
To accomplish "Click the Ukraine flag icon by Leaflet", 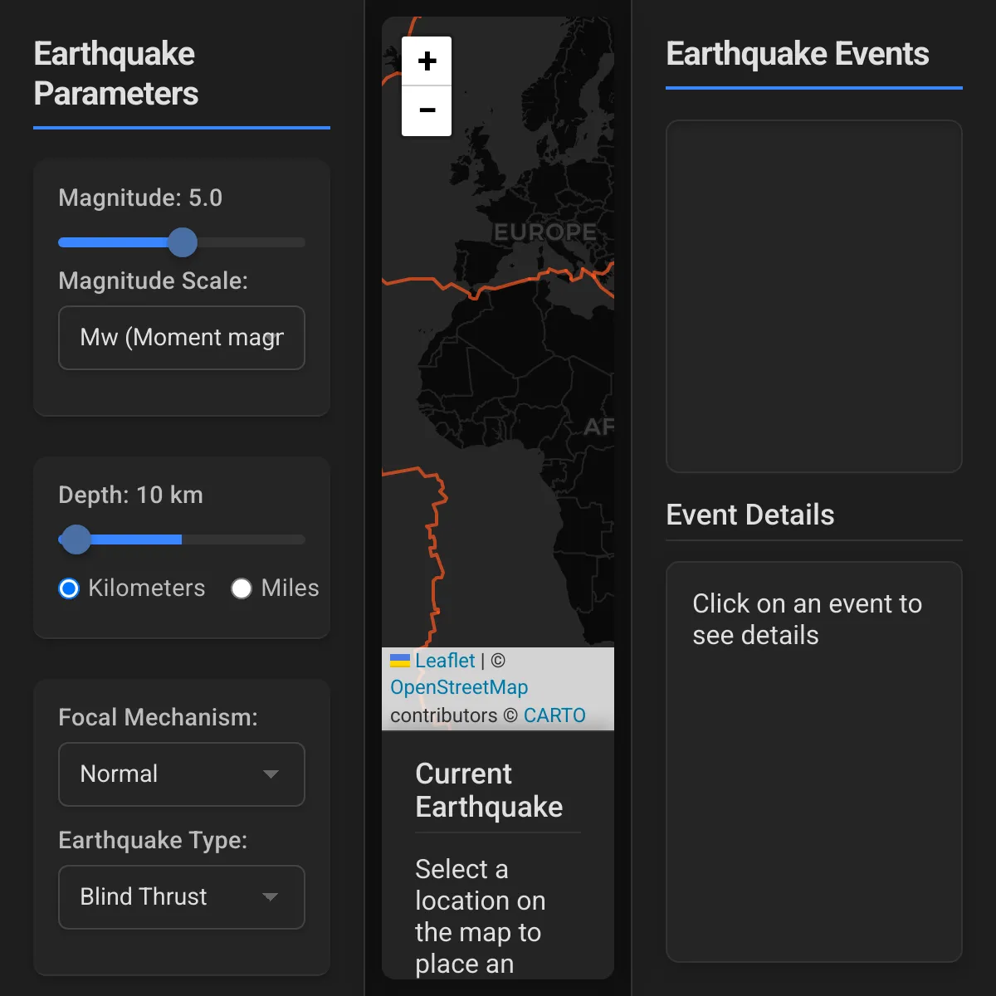I will coord(400,661).
